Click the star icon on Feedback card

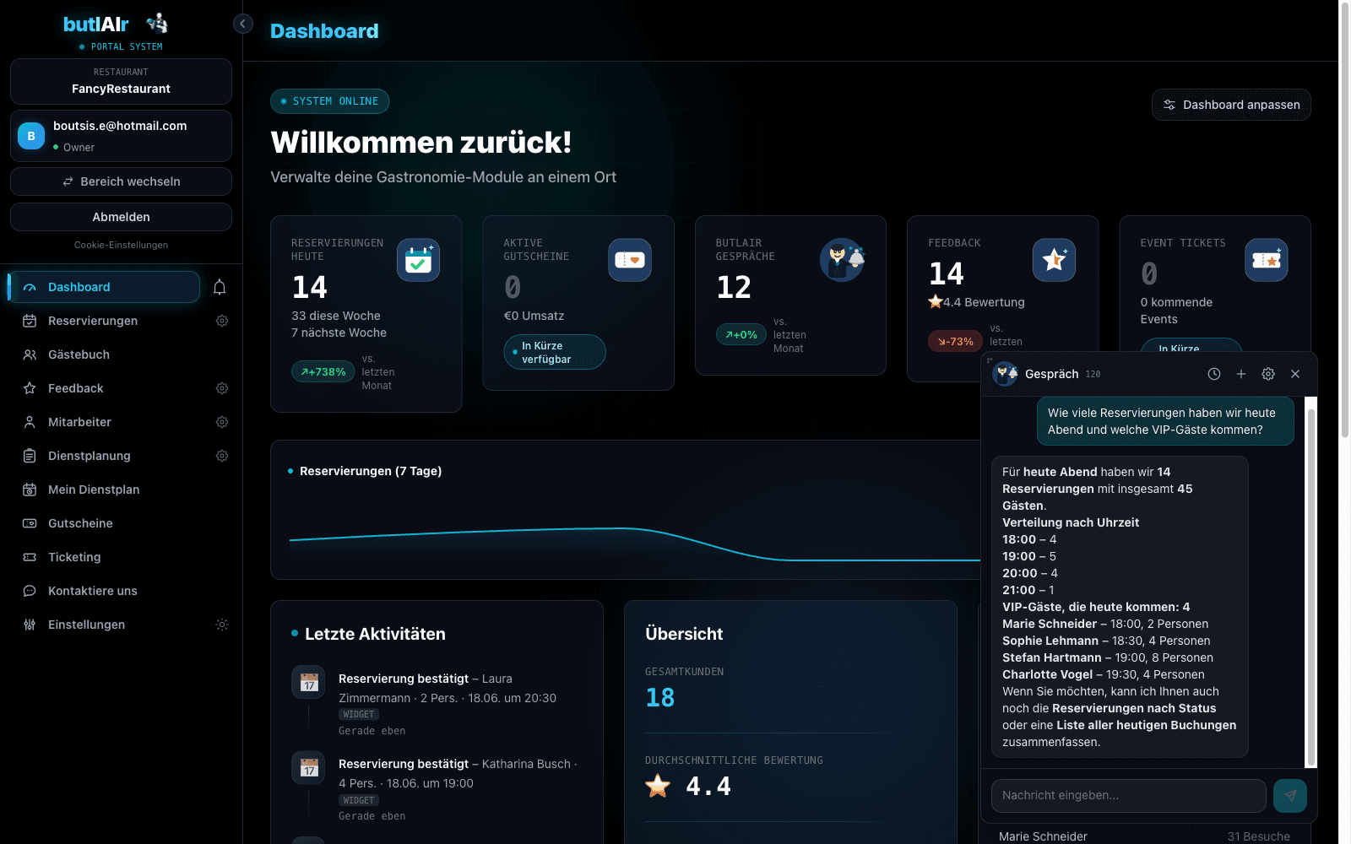(1055, 260)
